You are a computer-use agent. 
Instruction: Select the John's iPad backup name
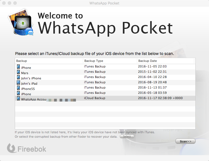pyautogui.click(x=29, y=84)
